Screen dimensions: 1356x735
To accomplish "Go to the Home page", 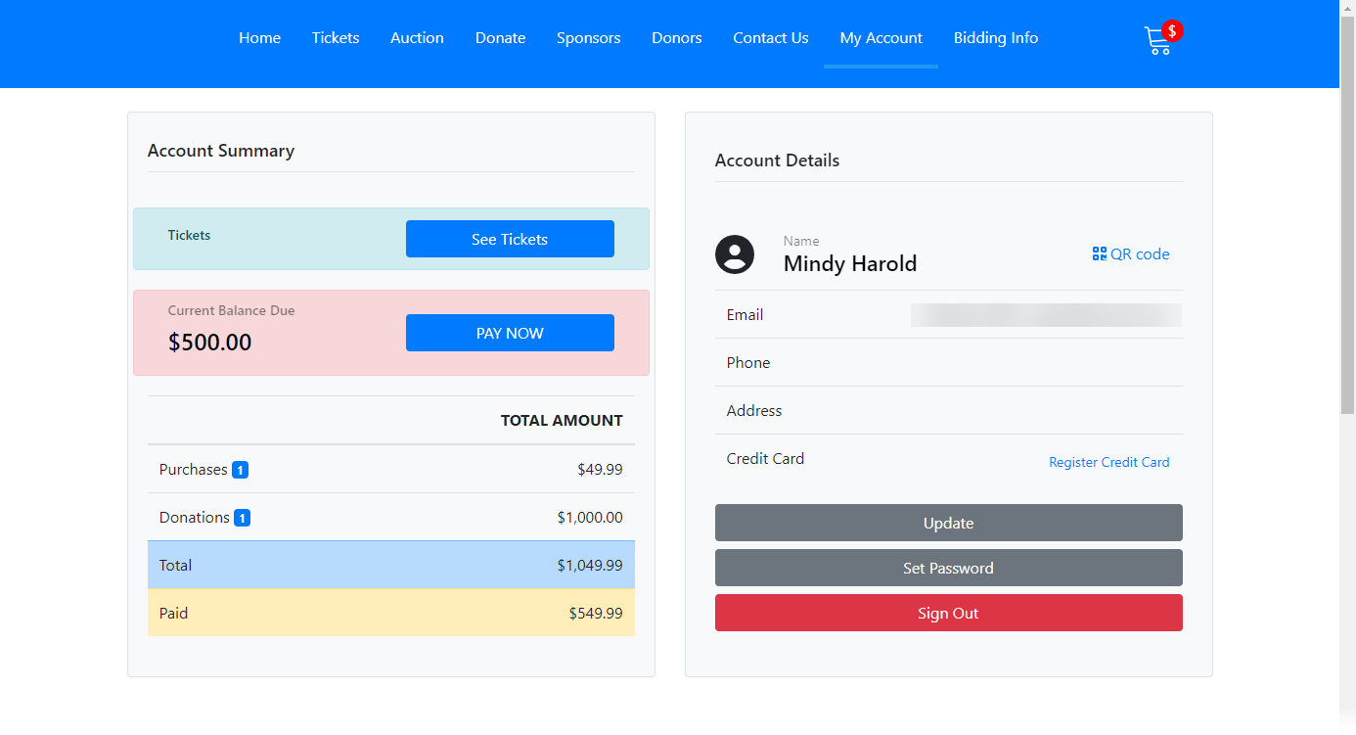I will [x=259, y=38].
